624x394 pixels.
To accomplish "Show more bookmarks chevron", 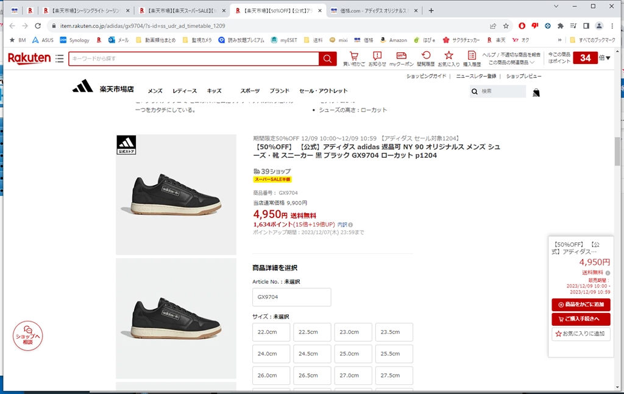I will pos(559,40).
